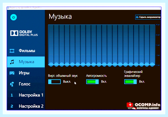The height and width of the screenshot is (117, 168).
Task: Click the last equalizer band slider knob
Action: point(152,64)
